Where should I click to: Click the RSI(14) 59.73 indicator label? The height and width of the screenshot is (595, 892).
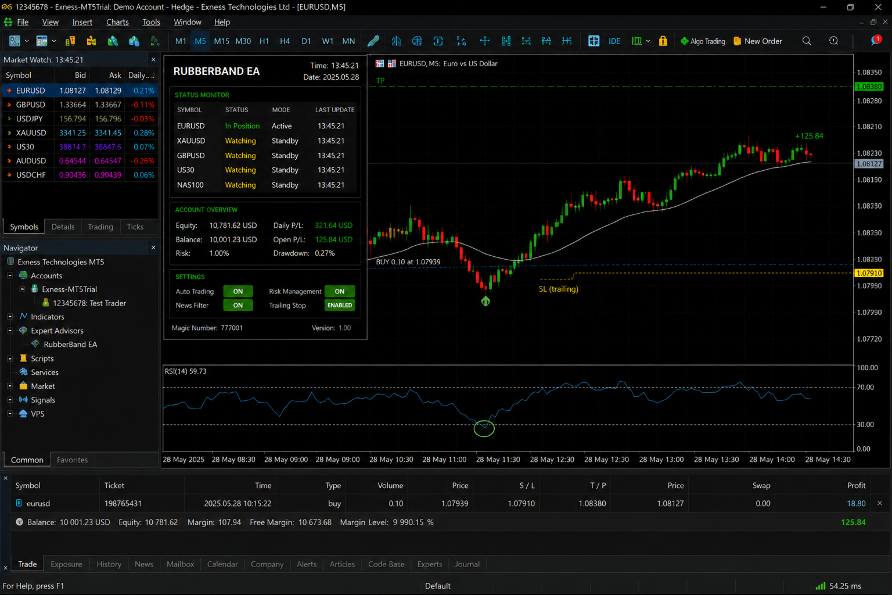(185, 371)
